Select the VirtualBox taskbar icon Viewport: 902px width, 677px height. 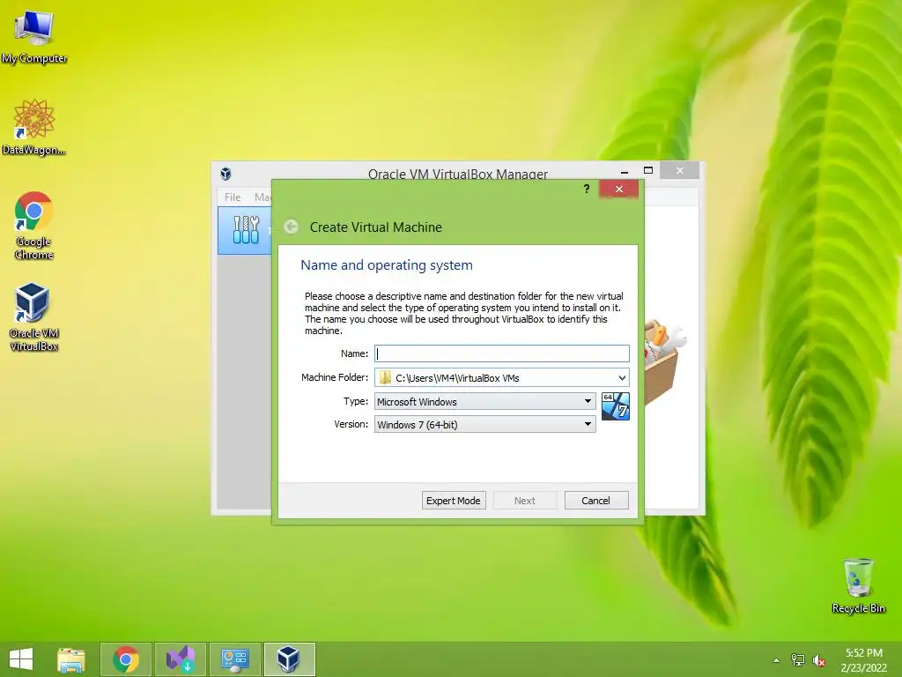pos(289,659)
